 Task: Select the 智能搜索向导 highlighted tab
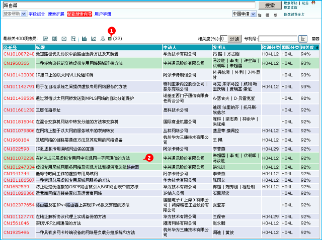(x=79, y=14)
